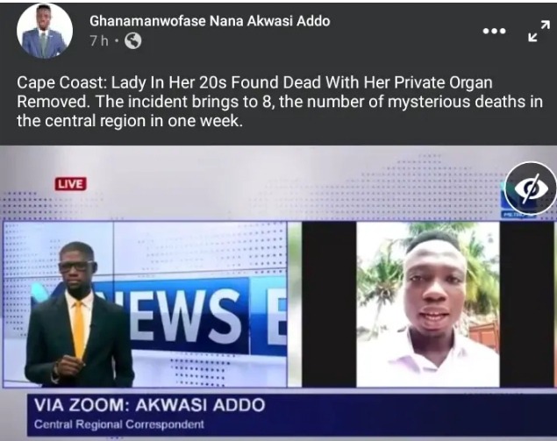
Task: Click caption line ending 'in one week.'
Action: 130,121
